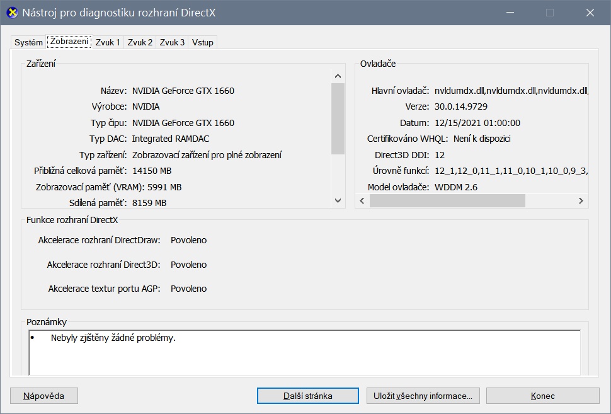
Task: Exit using the Konec button
Action: coord(542,396)
